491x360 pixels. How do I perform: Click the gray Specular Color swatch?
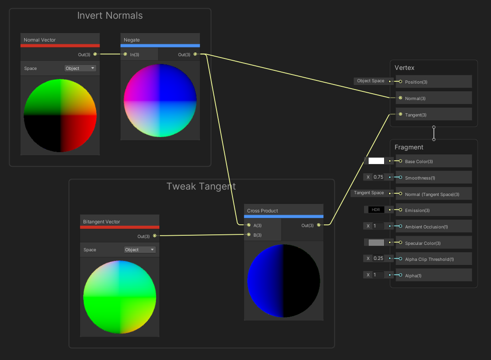pyautogui.click(x=375, y=242)
